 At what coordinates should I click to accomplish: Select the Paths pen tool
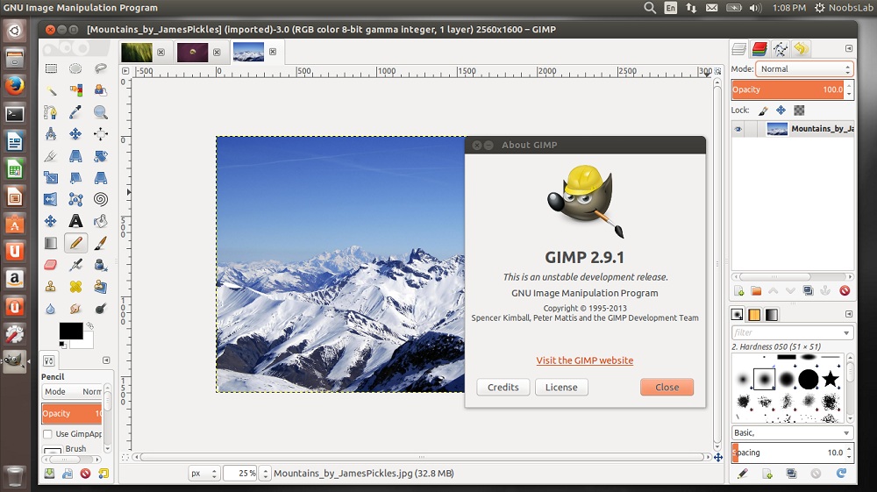[x=51, y=112]
